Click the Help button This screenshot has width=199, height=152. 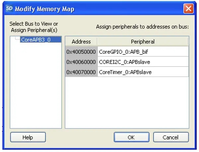click(28, 137)
